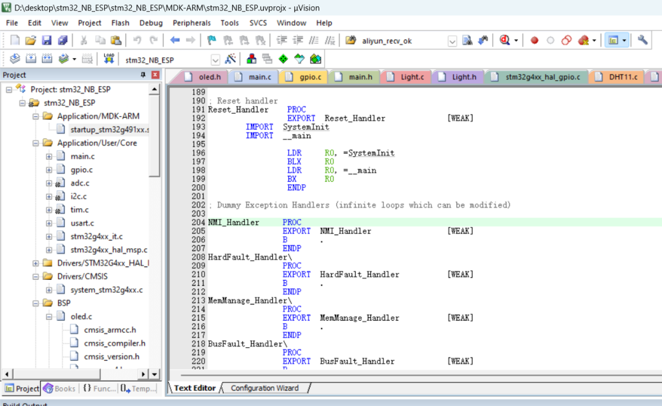
Task: Open Options for Target with magic wand icon
Action: [230, 59]
